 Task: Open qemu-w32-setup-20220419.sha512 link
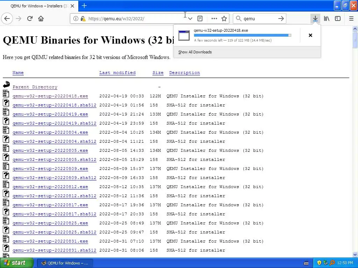(x=54, y=123)
